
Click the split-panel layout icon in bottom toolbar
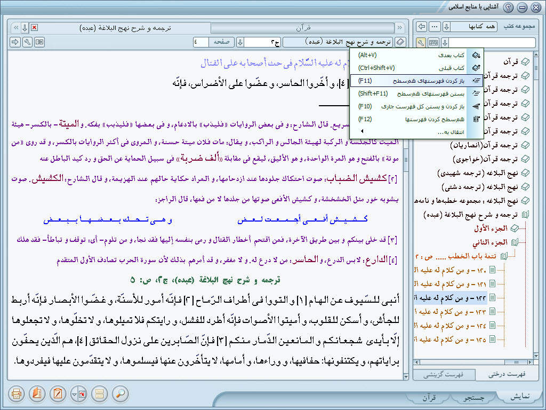[98, 394]
